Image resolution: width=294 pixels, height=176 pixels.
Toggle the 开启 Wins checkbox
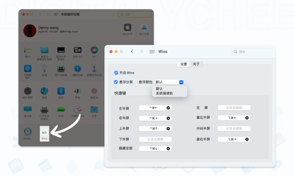pos(116,73)
